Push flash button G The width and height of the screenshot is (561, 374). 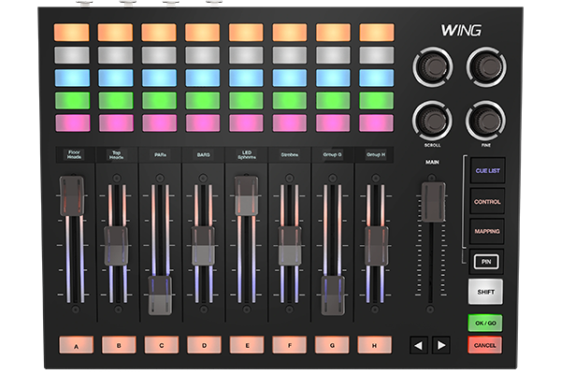pos(332,345)
